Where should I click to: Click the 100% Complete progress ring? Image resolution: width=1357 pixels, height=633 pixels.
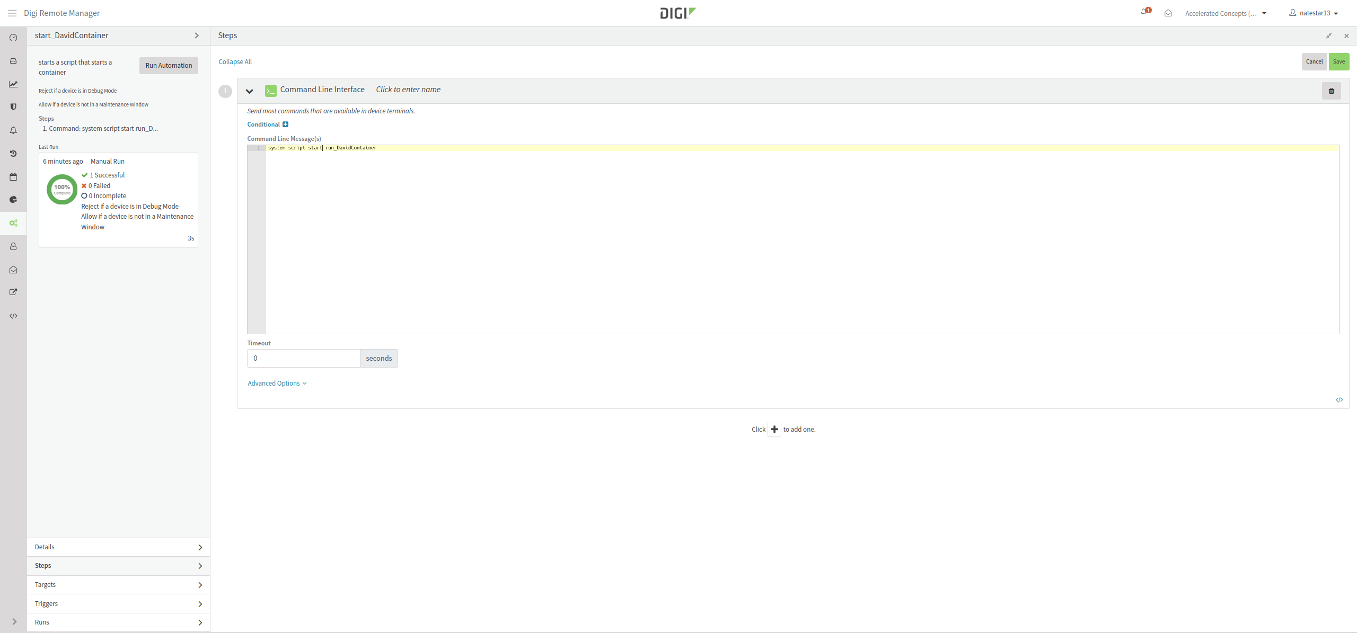point(62,189)
